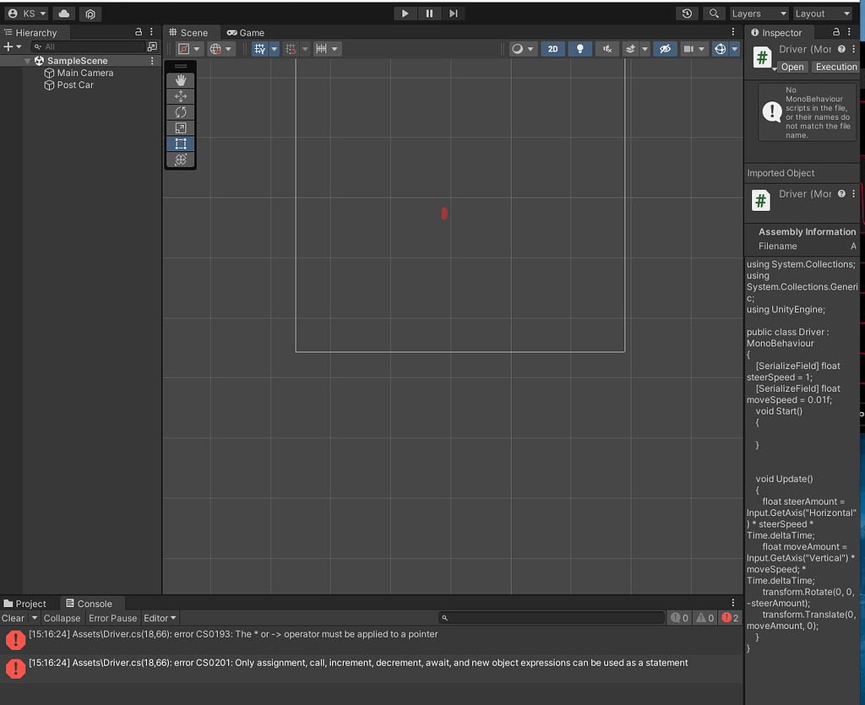Click the Open button in Inspector
The height and width of the screenshot is (705, 865).
[x=792, y=67]
